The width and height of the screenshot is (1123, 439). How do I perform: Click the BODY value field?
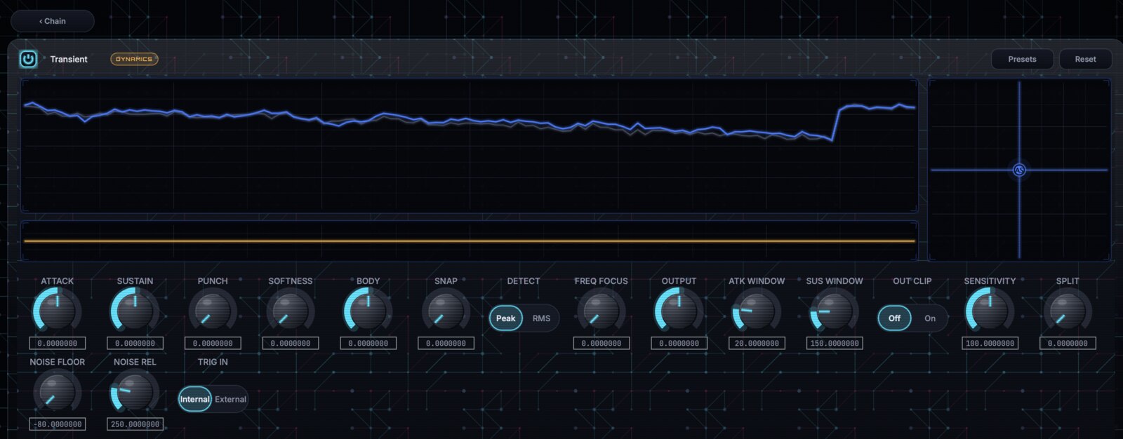click(x=368, y=344)
